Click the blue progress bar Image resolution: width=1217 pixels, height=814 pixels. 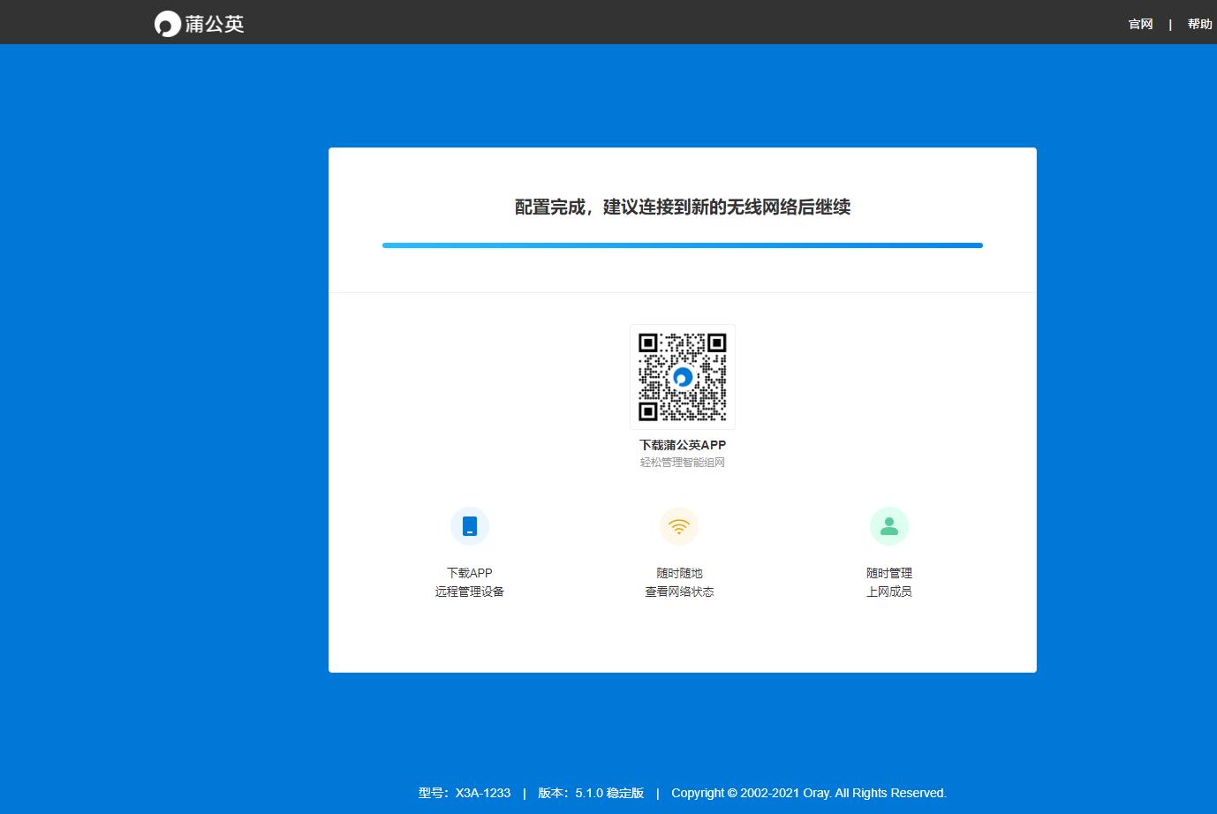coord(682,245)
